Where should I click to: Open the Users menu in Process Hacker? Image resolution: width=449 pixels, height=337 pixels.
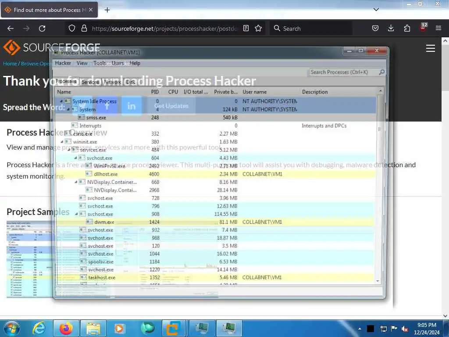click(118, 63)
